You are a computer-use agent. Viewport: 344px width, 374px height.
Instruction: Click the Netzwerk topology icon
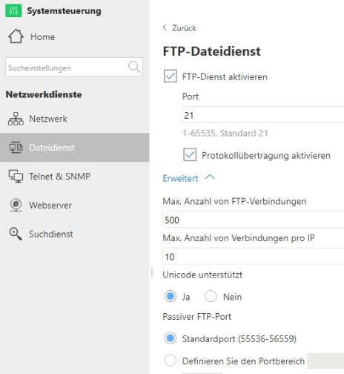click(16, 119)
